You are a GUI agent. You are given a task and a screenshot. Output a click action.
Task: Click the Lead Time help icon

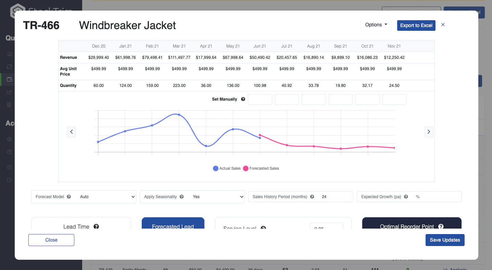[x=96, y=227]
